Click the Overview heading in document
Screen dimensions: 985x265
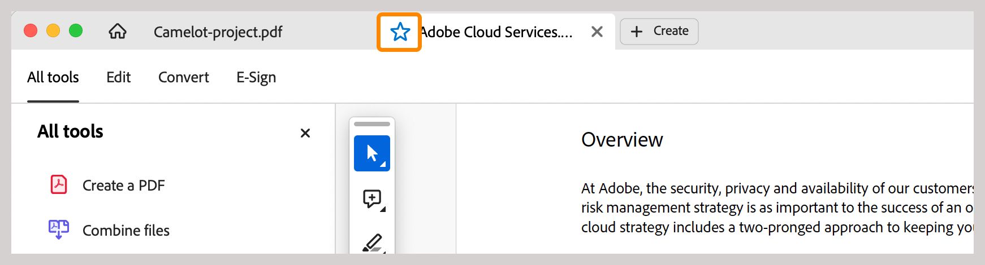point(622,140)
